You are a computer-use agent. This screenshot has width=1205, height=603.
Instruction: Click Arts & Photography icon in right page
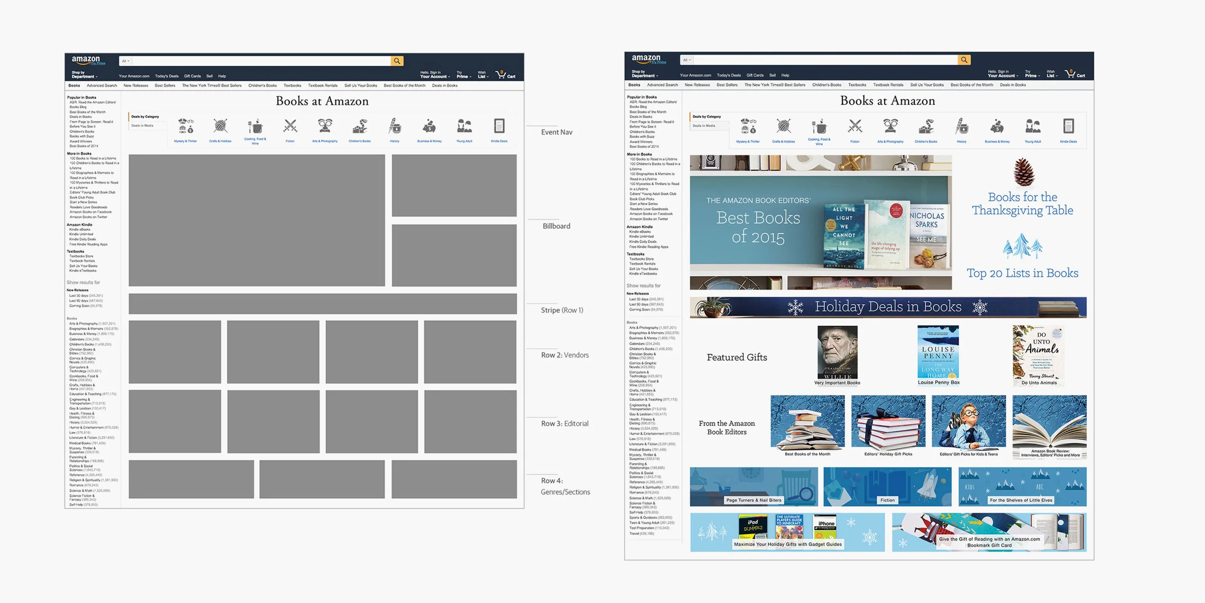pyautogui.click(x=890, y=126)
